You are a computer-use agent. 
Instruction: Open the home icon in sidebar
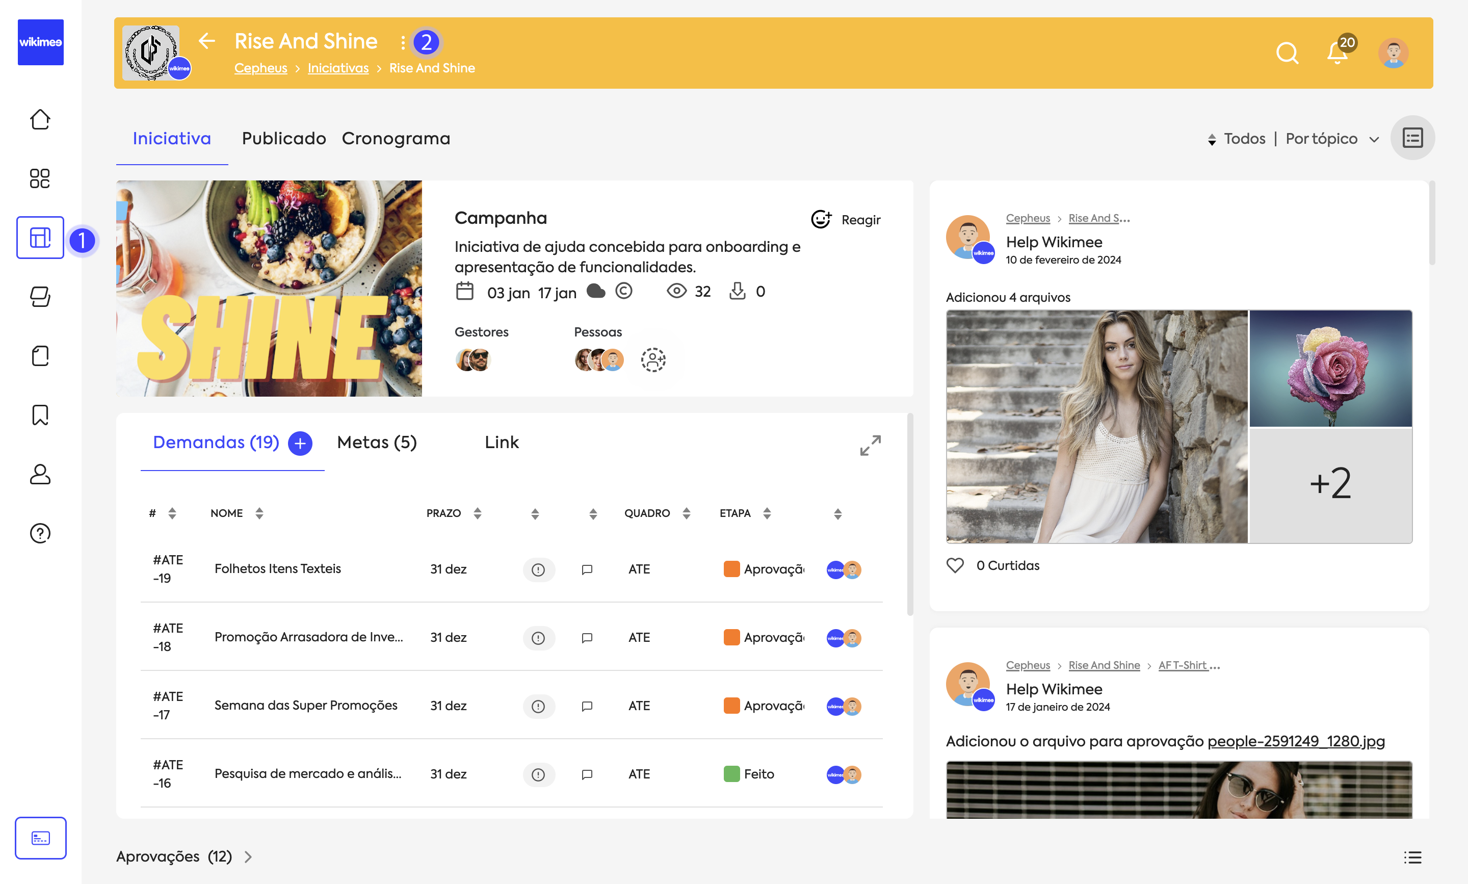click(x=40, y=120)
